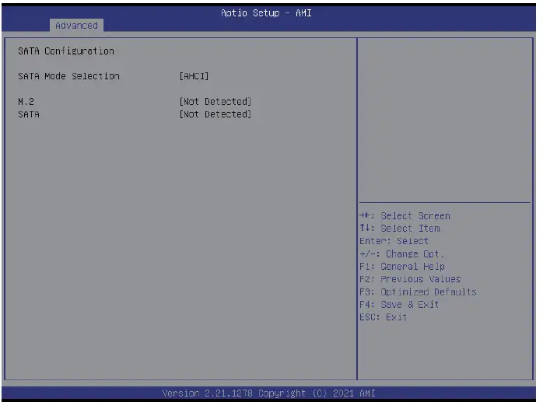Click the F4: Save & Exit hint
This screenshot has width=543, height=402.
coord(399,305)
